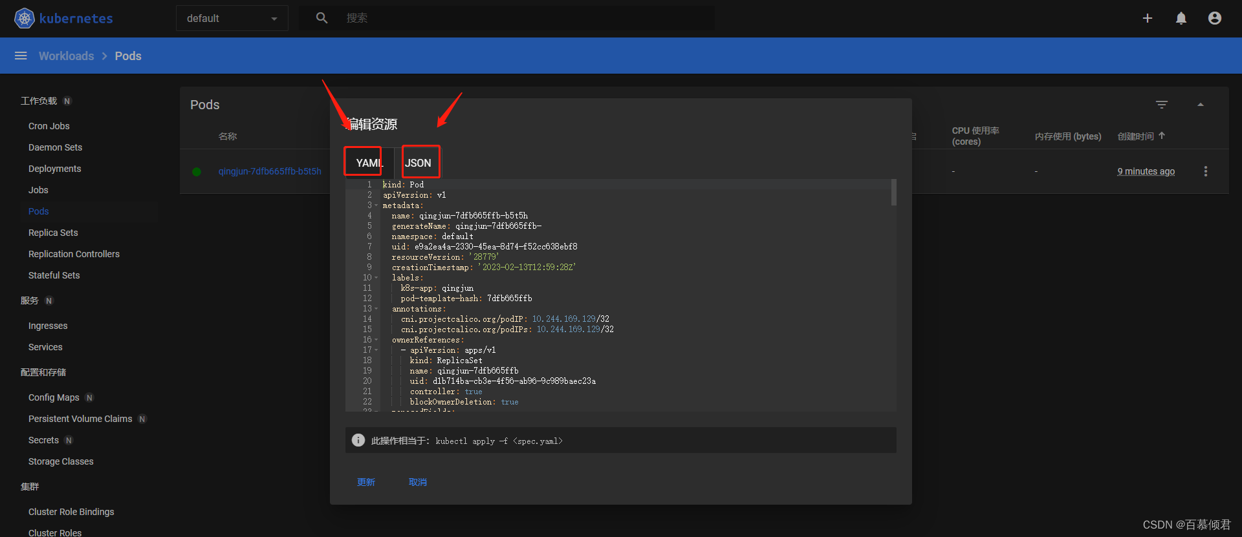Click the Pods breadcrumb

tap(128, 56)
